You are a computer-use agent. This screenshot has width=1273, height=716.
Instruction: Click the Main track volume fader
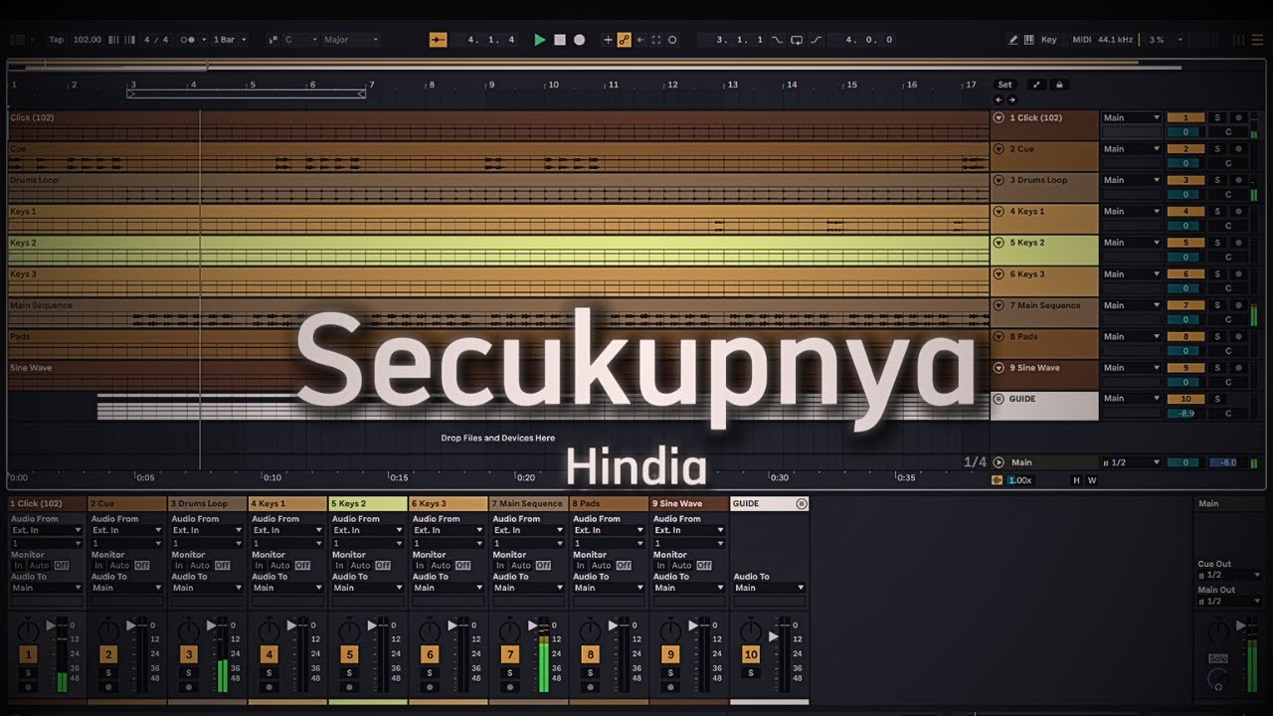(1241, 626)
